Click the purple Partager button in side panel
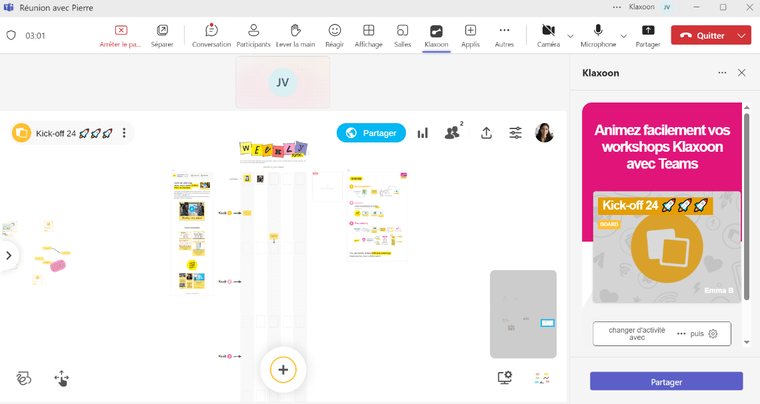This screenshot has width=760, height=404. tap(666, 381)
